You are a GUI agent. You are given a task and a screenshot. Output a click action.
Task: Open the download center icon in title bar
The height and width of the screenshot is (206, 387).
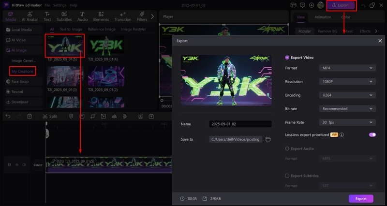312,5
